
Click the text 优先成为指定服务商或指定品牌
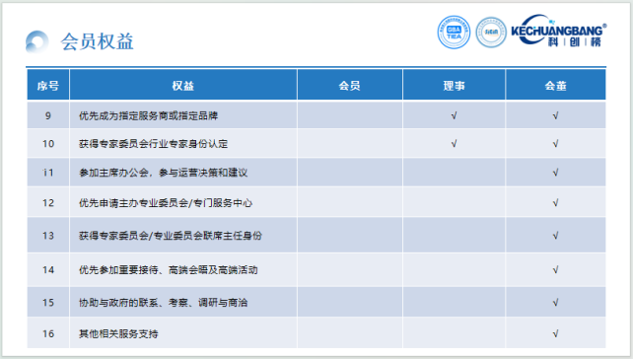[148, 116]
